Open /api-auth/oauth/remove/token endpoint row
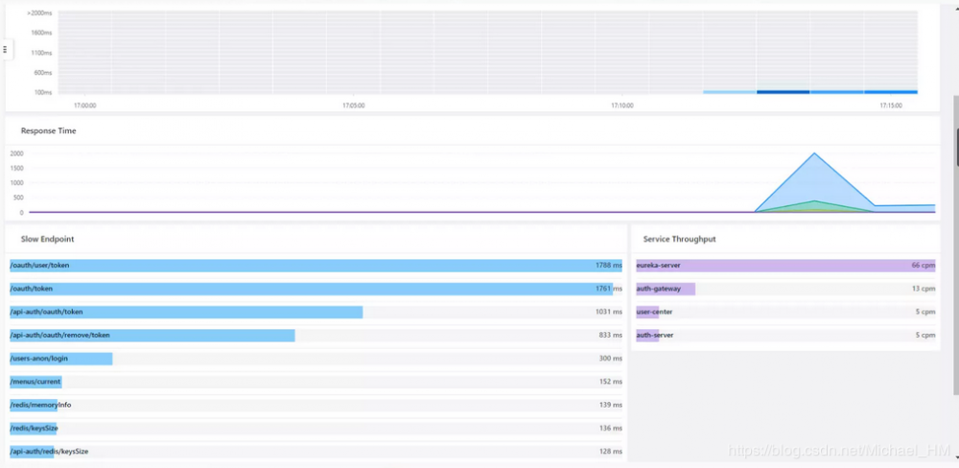This screenshot has width=959, height=468. pos(316,336)
